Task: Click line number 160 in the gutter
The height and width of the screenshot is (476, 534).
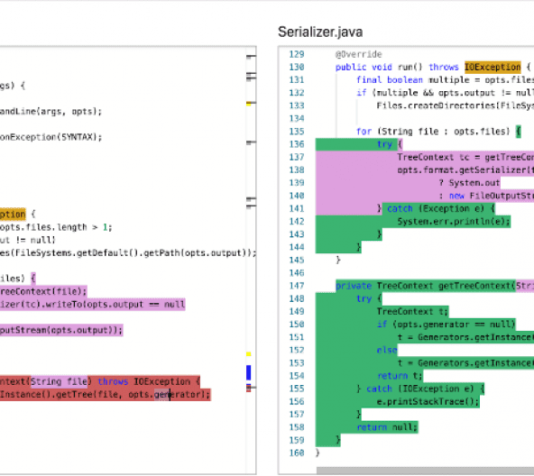Action: [x=296, y=453]
